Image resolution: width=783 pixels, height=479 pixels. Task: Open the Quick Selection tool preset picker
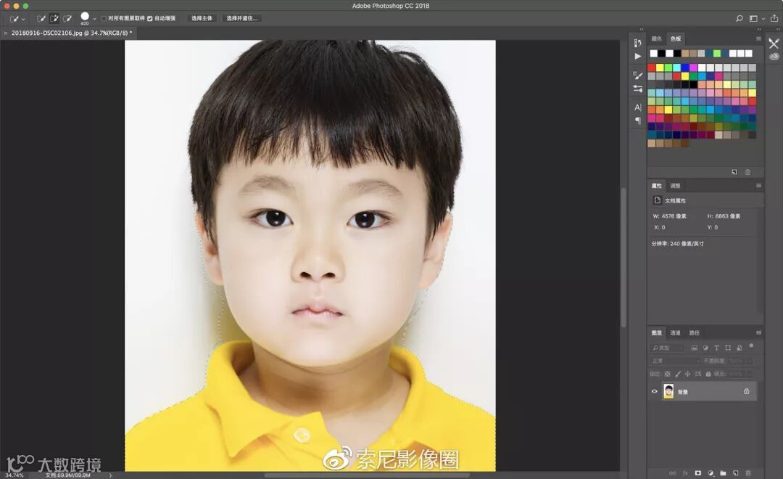[17, 18]
